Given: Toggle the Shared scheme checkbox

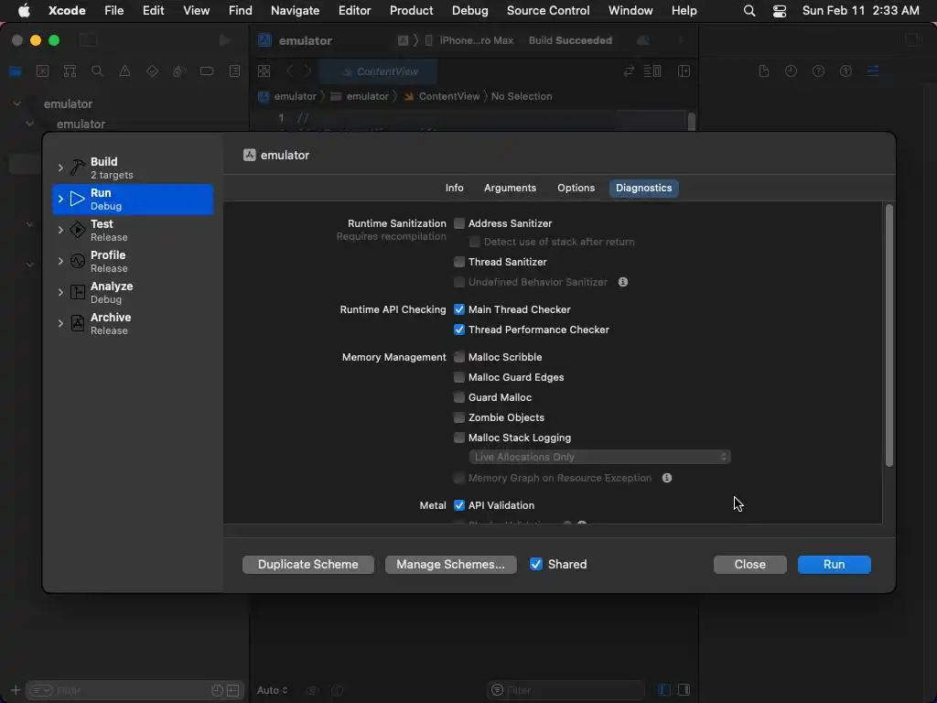Looking at the screenshot, I should pos(536,564).
